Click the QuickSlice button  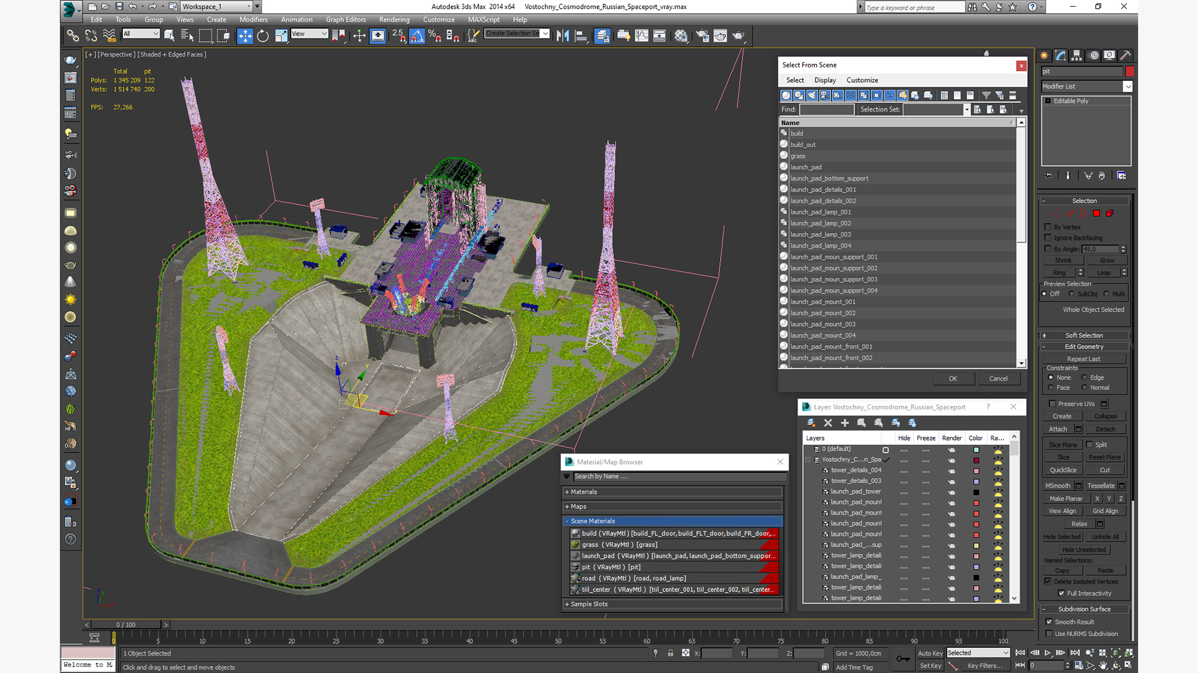pos(1063,470)
